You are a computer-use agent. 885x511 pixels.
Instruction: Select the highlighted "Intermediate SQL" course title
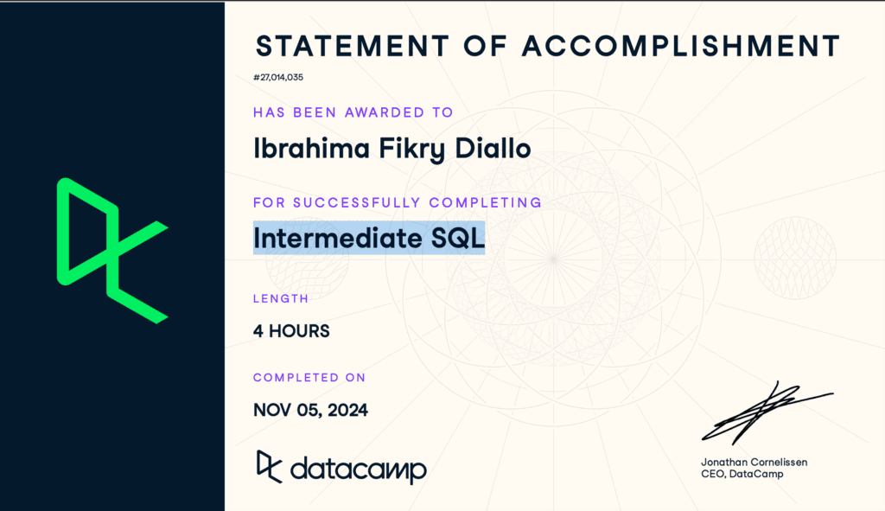(369, 238)
